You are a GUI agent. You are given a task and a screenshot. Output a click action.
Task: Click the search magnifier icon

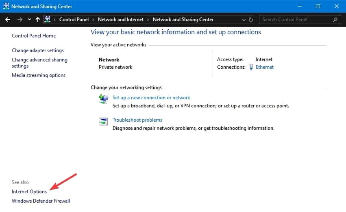(335, 20)
